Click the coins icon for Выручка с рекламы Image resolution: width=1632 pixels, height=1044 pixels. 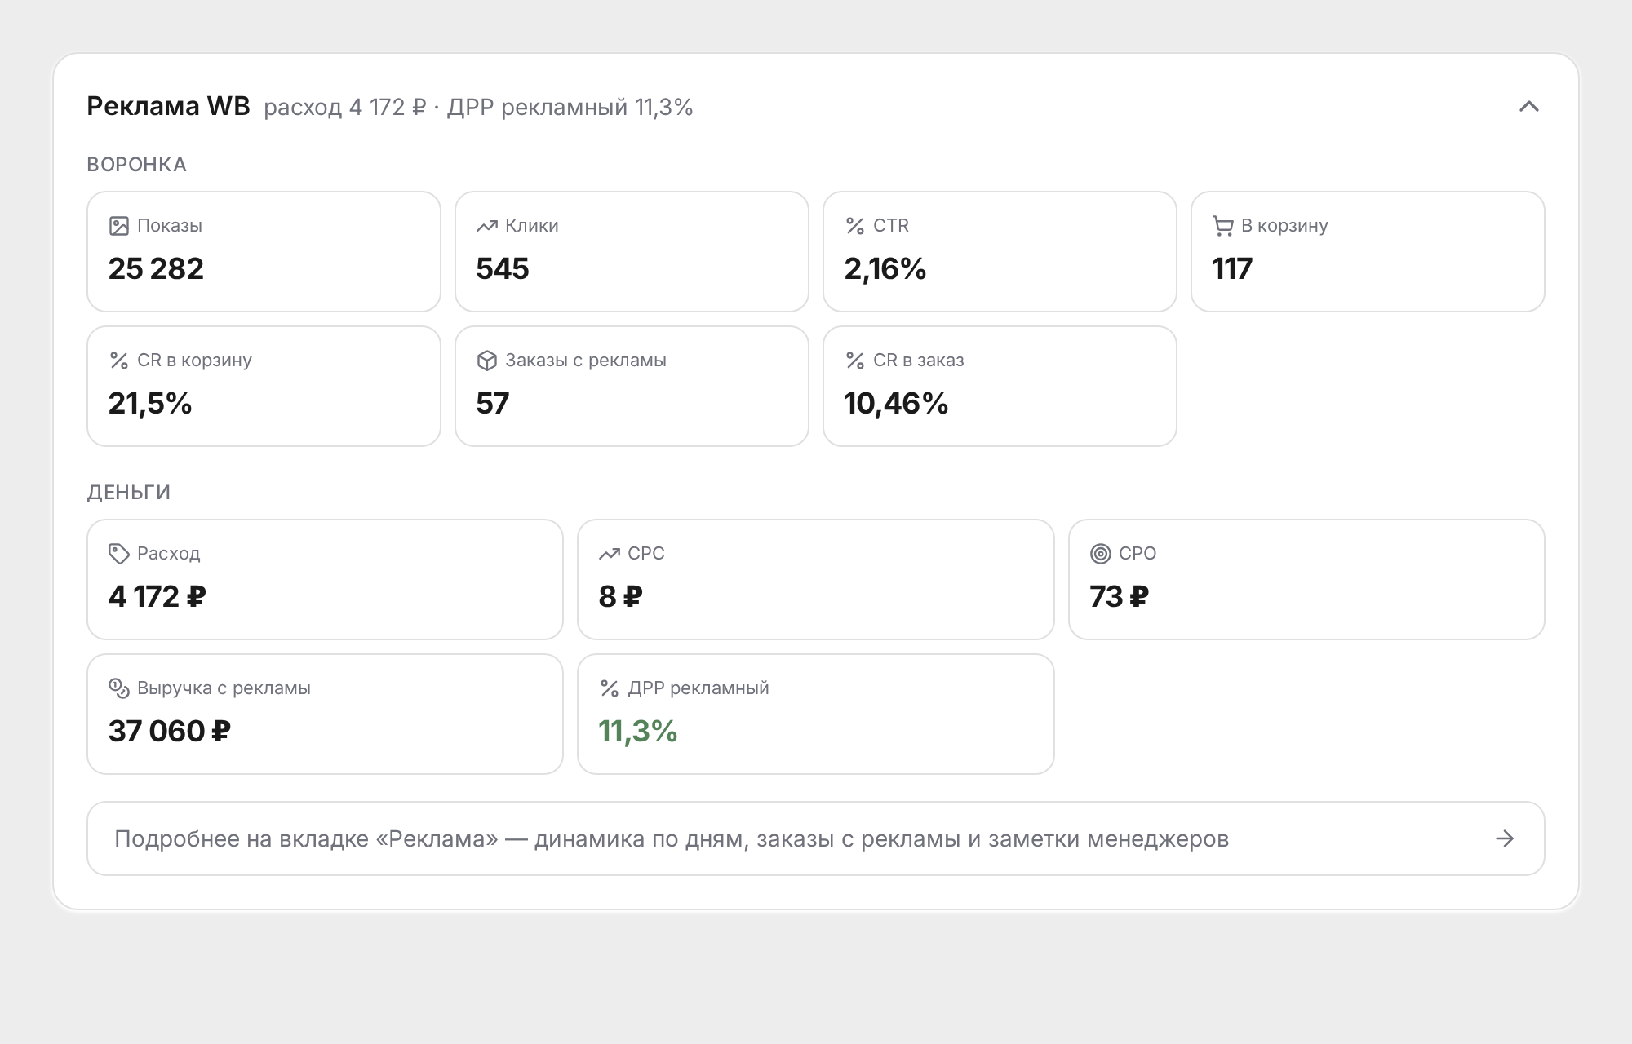[x=119, y=688]
